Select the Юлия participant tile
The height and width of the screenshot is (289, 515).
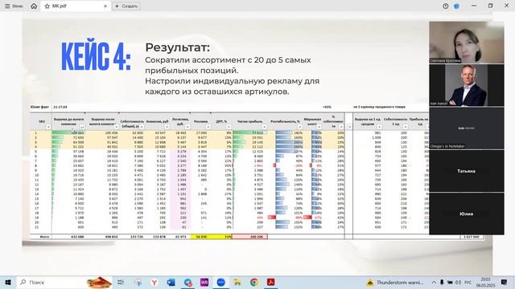pyautogui.click(x=467, y=214)
